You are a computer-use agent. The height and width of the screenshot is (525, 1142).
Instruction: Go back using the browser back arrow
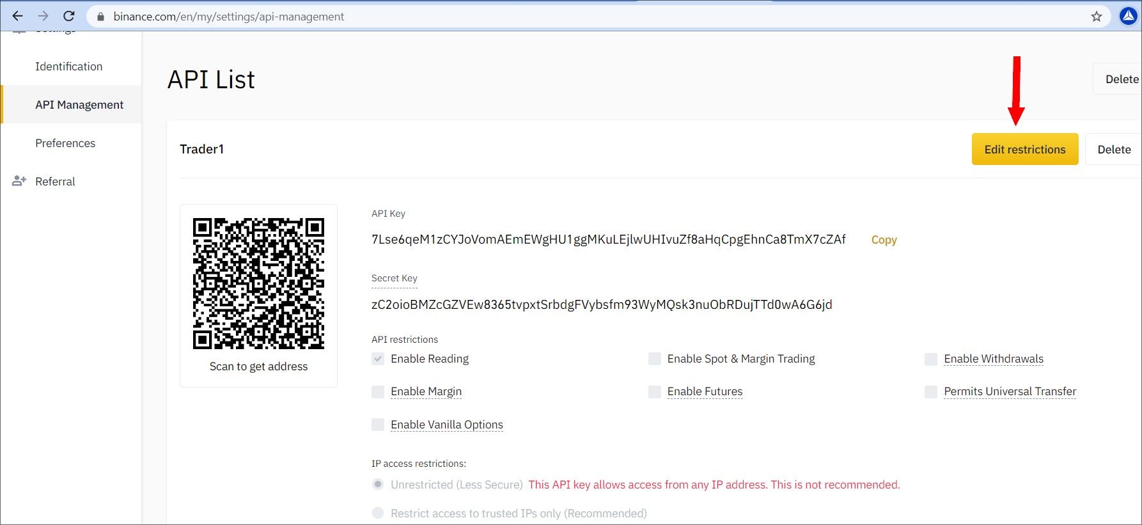click(17, 16)
